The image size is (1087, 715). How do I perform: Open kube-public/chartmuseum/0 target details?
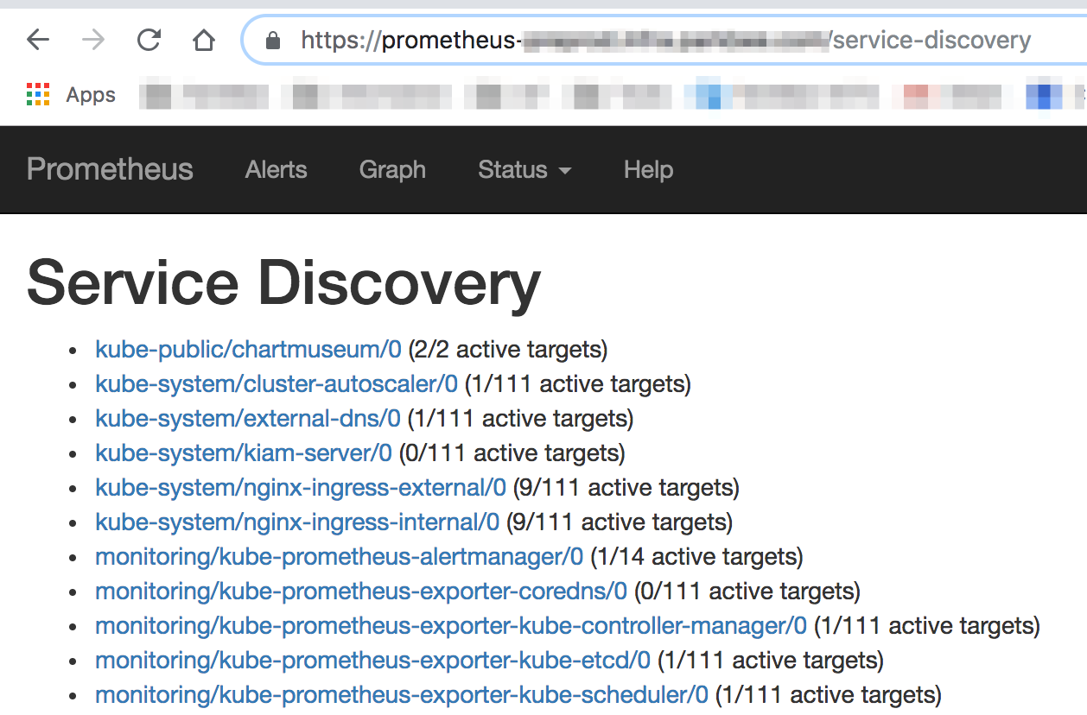[246, 349]
